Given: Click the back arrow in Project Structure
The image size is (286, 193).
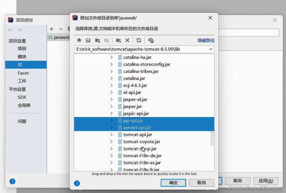Looking at the screenshot, I should click(x=11, y=30).
